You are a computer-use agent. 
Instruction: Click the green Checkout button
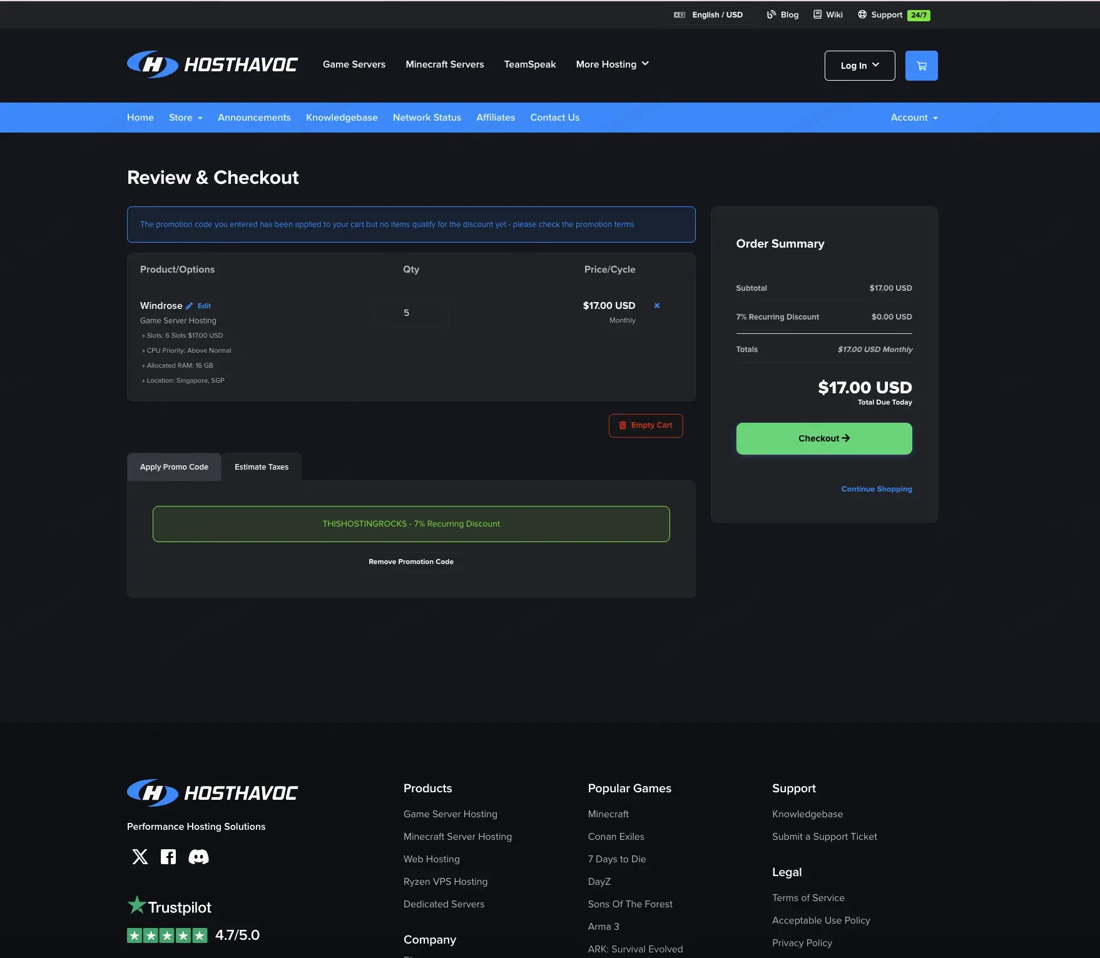click(x=824, y=438)
